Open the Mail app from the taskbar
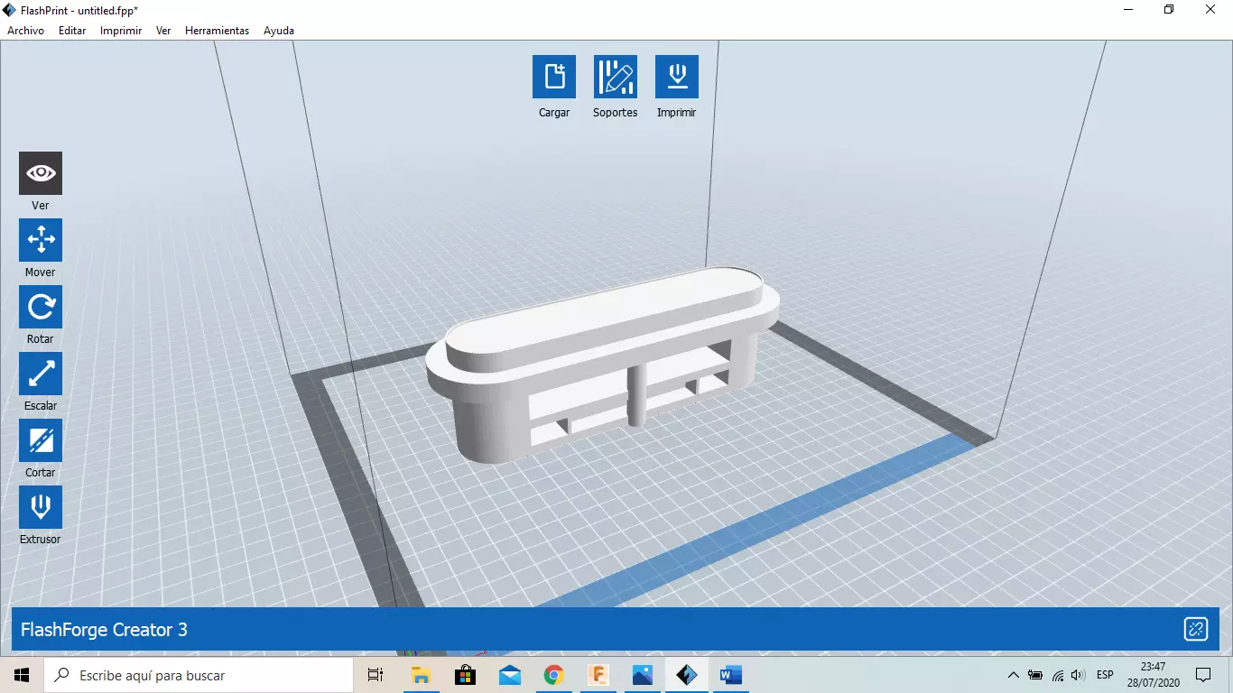 point(509,675)
